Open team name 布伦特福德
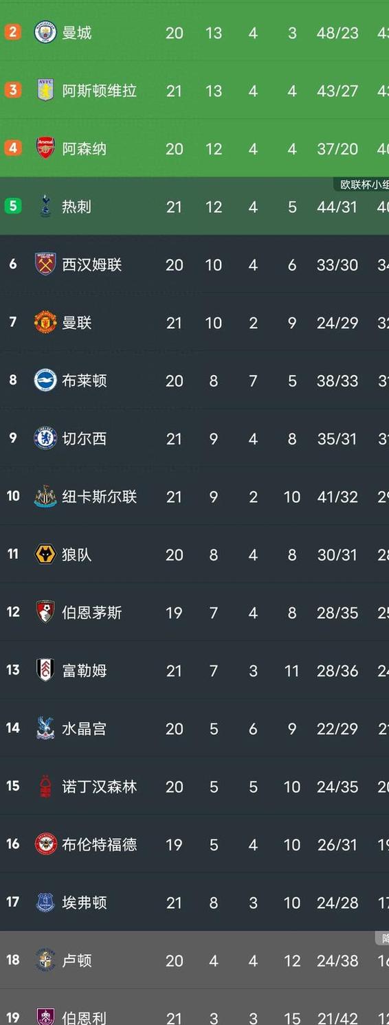The height and width of the screenshot is (1025, 389). [x=100, y=844]
